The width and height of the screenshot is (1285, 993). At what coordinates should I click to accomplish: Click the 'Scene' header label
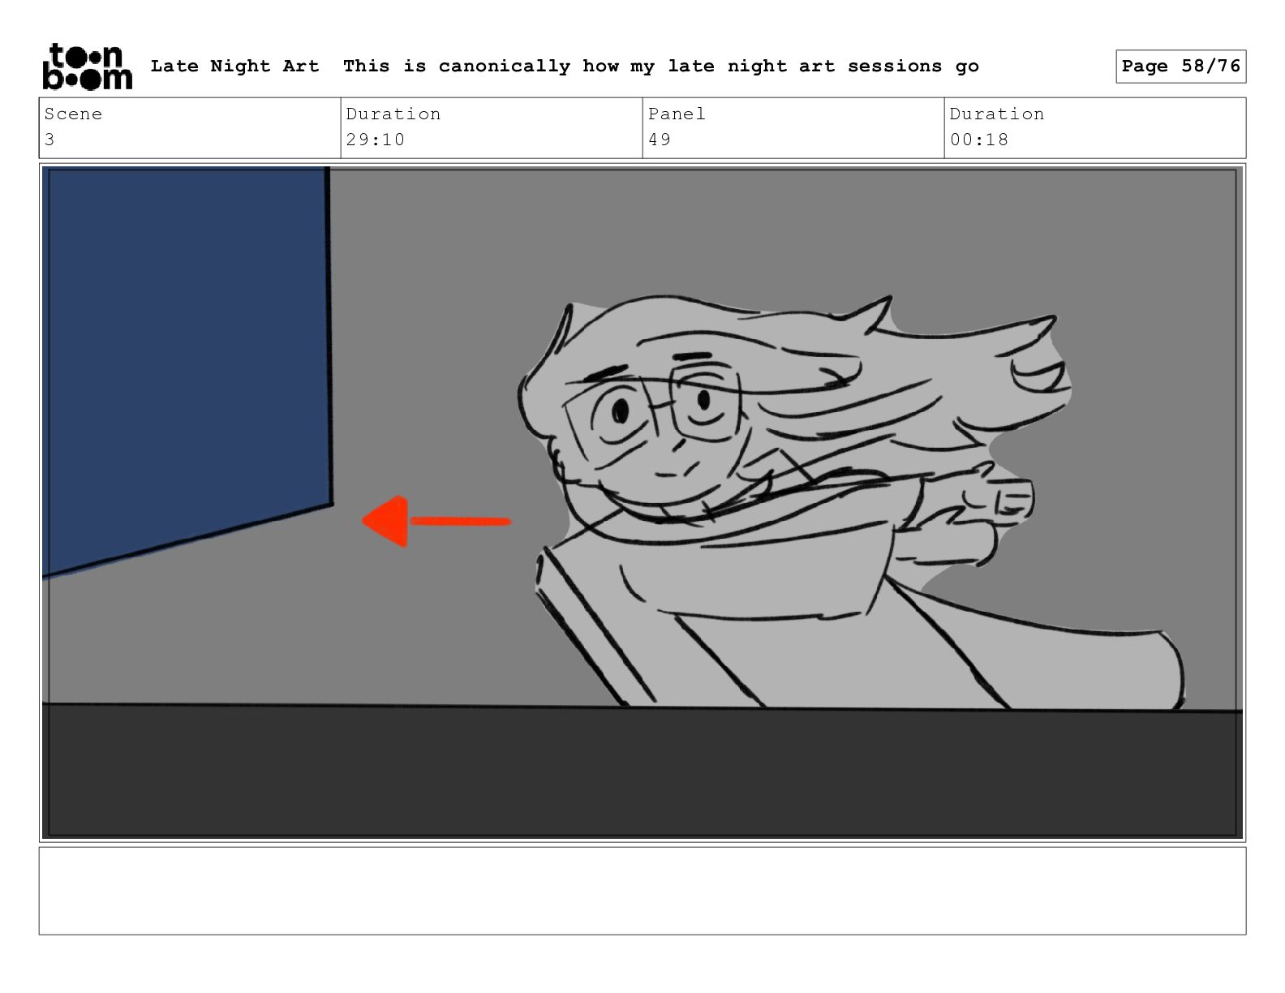73,114
